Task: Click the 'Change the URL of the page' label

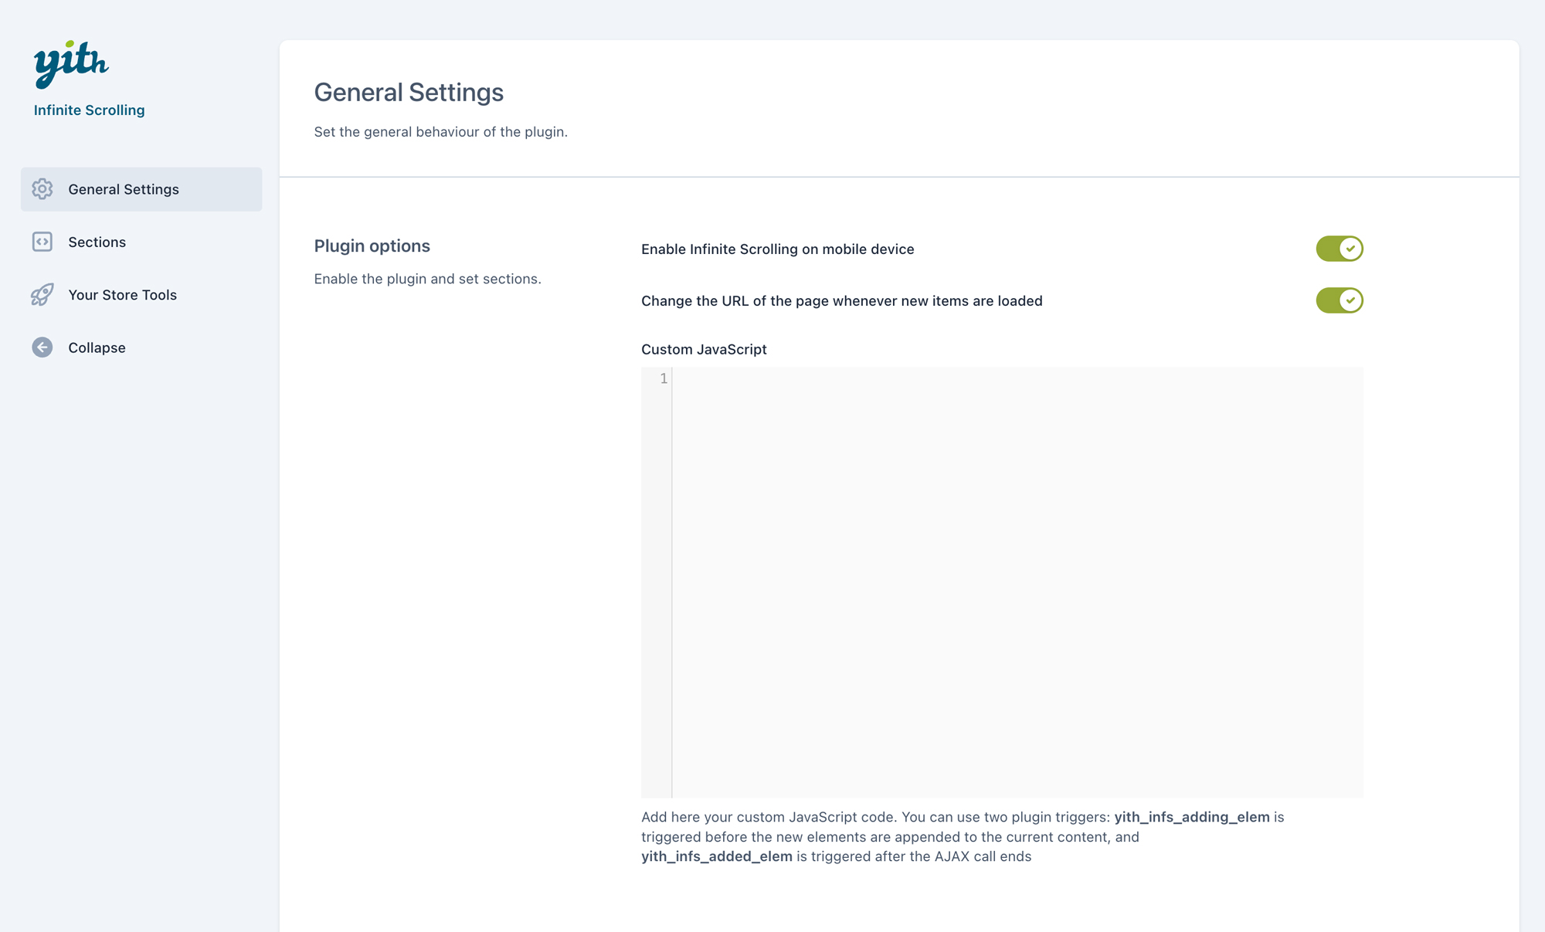Action: click(841, 301)
